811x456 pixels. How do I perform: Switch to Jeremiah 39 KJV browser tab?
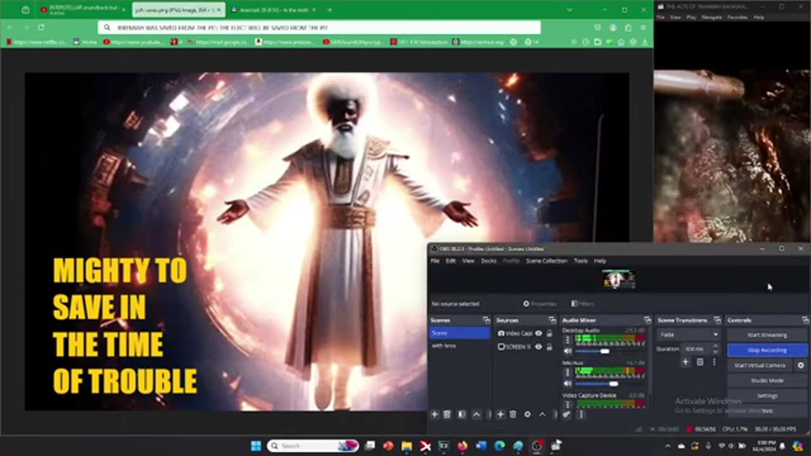tap(272, 9)
